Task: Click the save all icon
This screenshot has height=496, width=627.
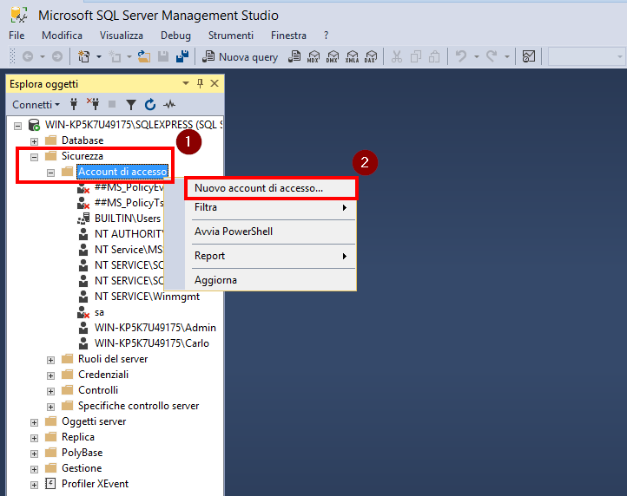Action: click(x=182, y=56)
